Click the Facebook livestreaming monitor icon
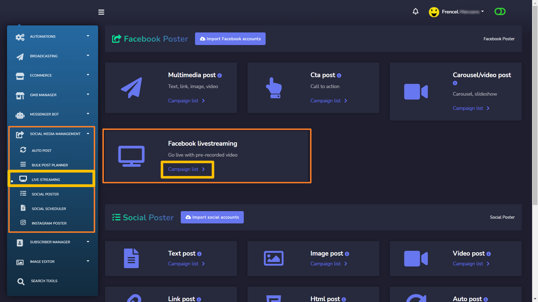Screen dimensions: 538x302 pyautogui.click(x=131, y=156)
